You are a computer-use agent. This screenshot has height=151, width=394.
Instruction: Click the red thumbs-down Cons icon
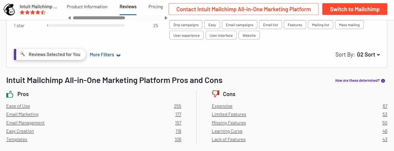(215, 94)
